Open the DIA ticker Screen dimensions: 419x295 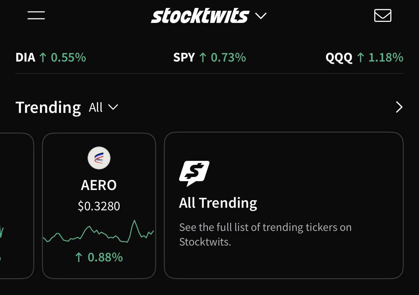point(25,58)
